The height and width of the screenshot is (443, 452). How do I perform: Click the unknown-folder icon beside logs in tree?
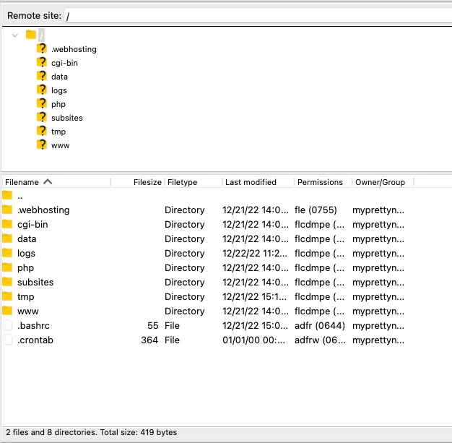(42, 90)
